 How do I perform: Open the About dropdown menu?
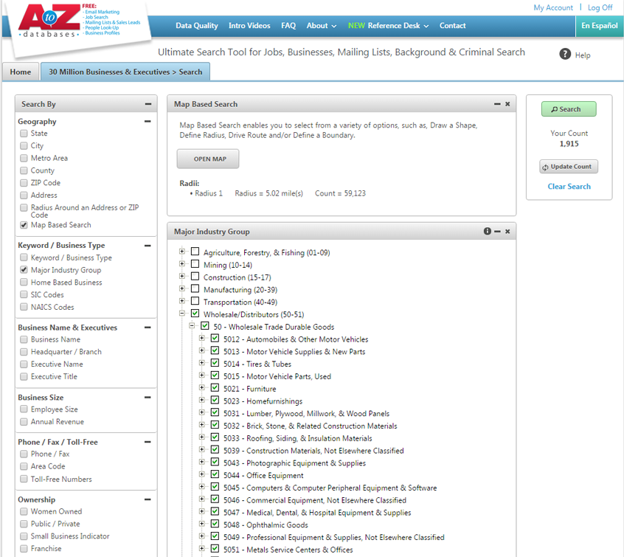tap(321, 26)
